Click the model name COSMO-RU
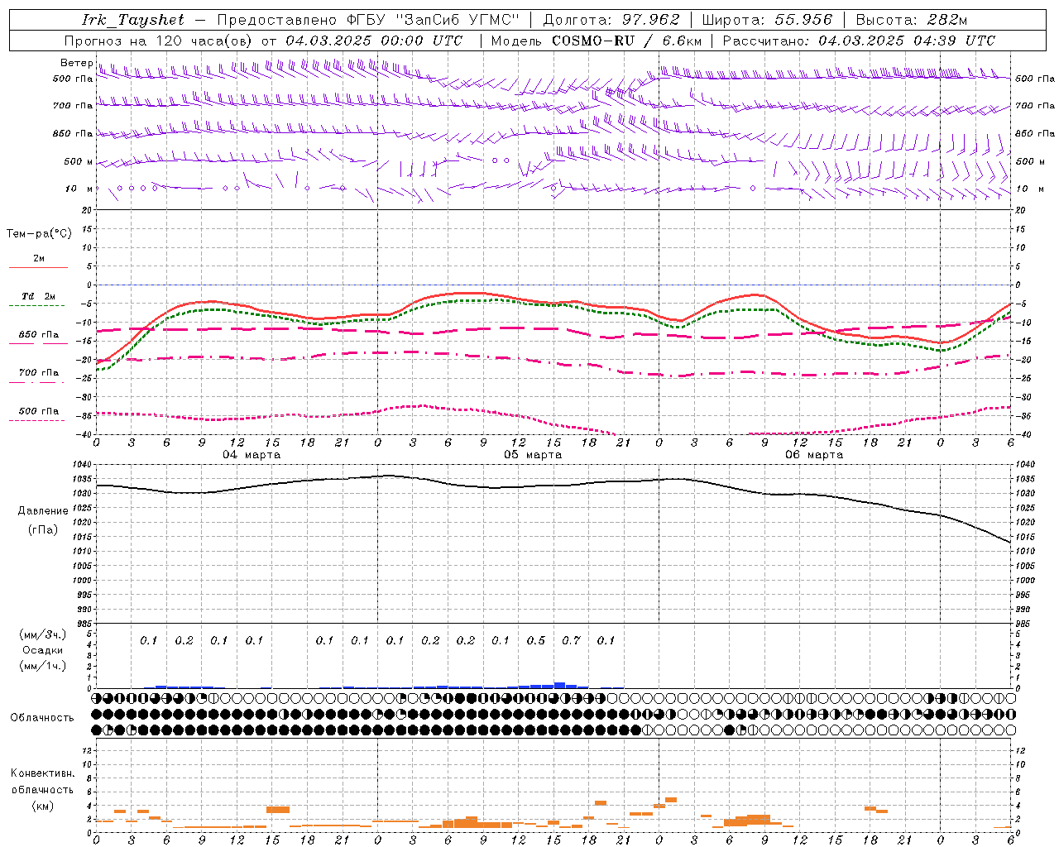Screen dimensions: 1059x847 coord(592,41)
